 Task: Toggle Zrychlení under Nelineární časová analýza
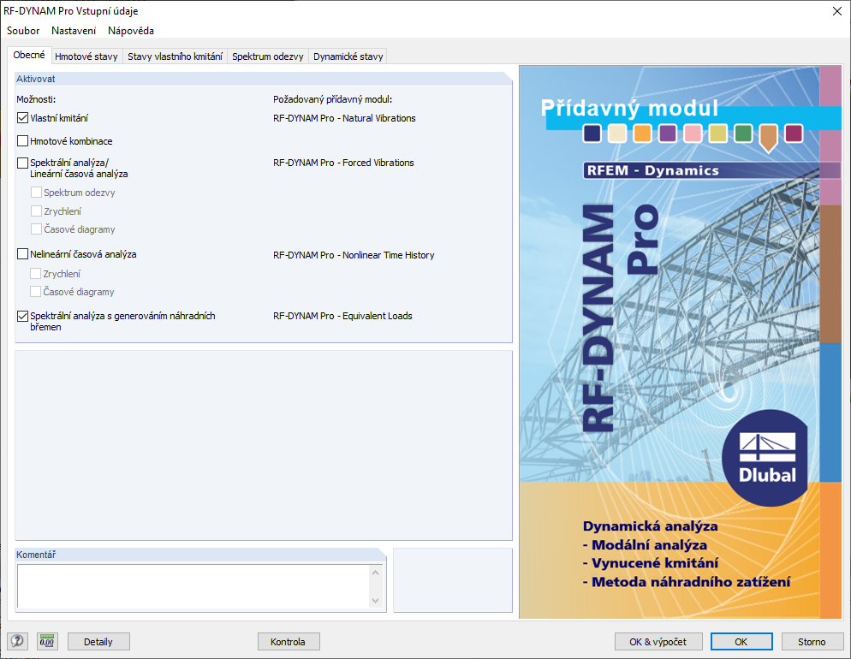pyautogui.click(x=36, y=273)
